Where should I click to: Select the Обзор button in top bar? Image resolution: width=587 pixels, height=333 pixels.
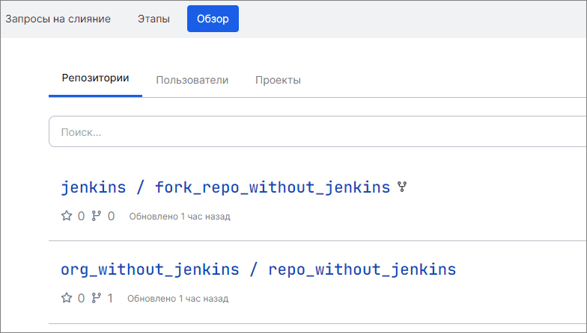click(x=213, y=19)
